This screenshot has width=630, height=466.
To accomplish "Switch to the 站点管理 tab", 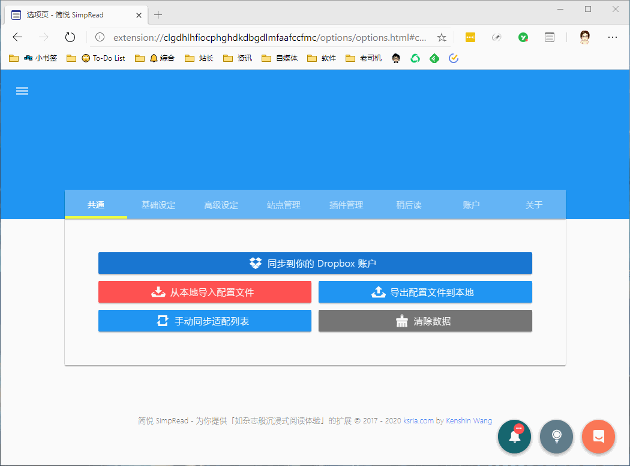I will coord(284,205).
